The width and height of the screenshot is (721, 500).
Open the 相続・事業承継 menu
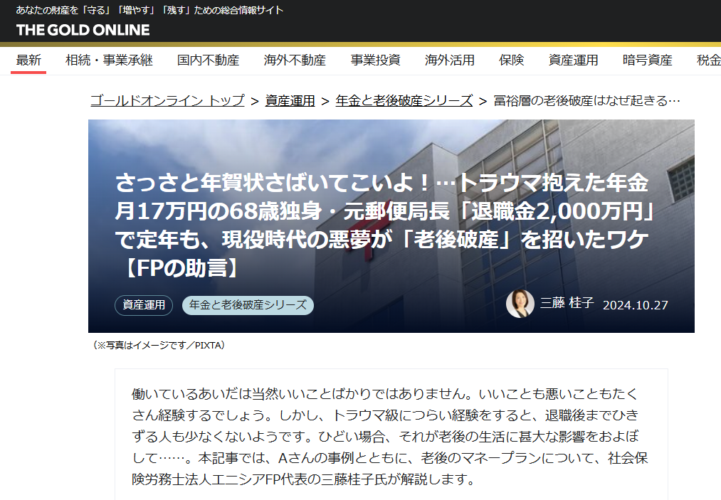(109, 60)
